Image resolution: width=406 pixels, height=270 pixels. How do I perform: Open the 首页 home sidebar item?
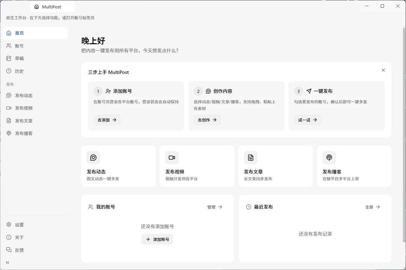coord(35,33)
